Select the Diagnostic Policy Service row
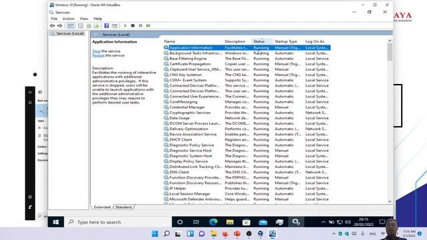 pyautogui.click(x=247, y=145)
